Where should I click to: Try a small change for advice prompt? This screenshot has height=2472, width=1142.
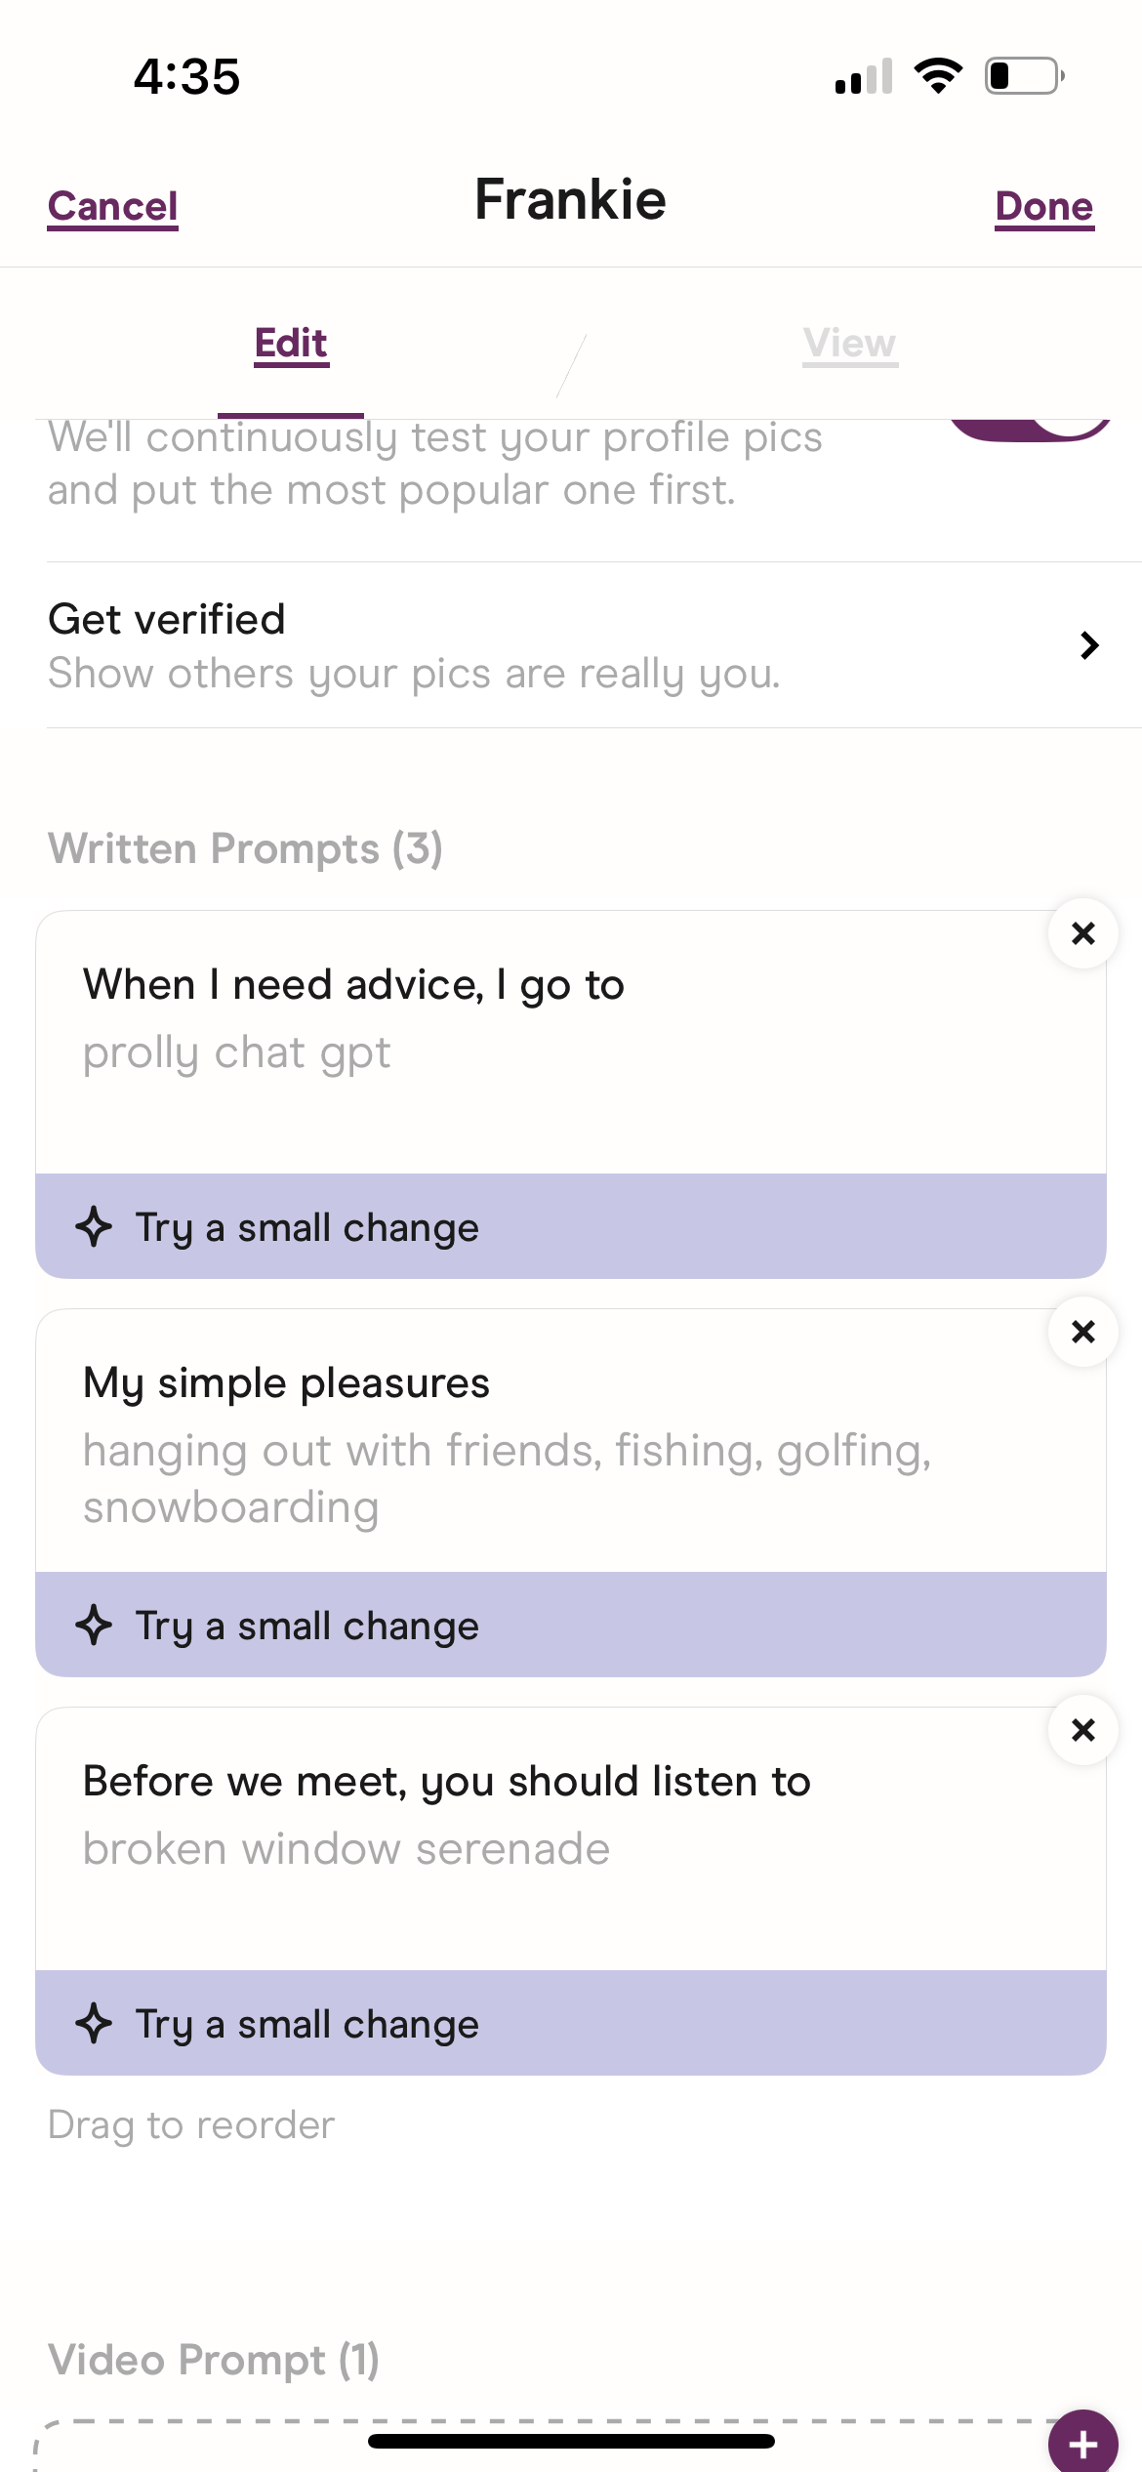[x=306, y=1227]
